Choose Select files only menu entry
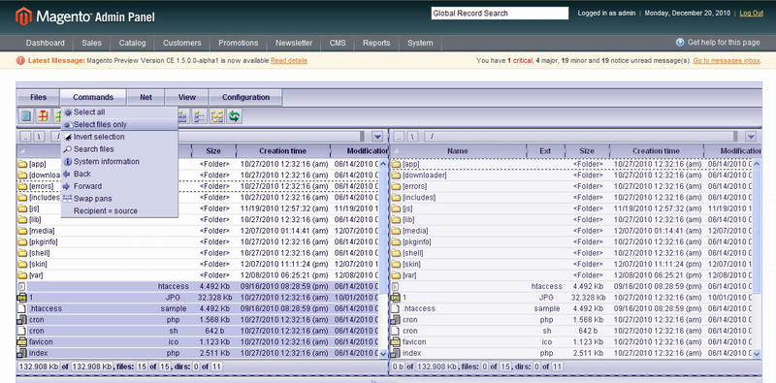The height and width of the screenshot is (383, 776). pos(119,125)
